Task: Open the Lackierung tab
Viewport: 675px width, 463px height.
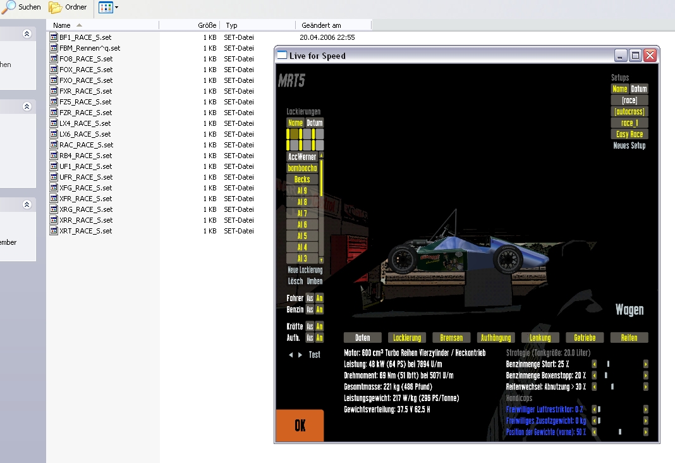Action: (x=407, y=338)
